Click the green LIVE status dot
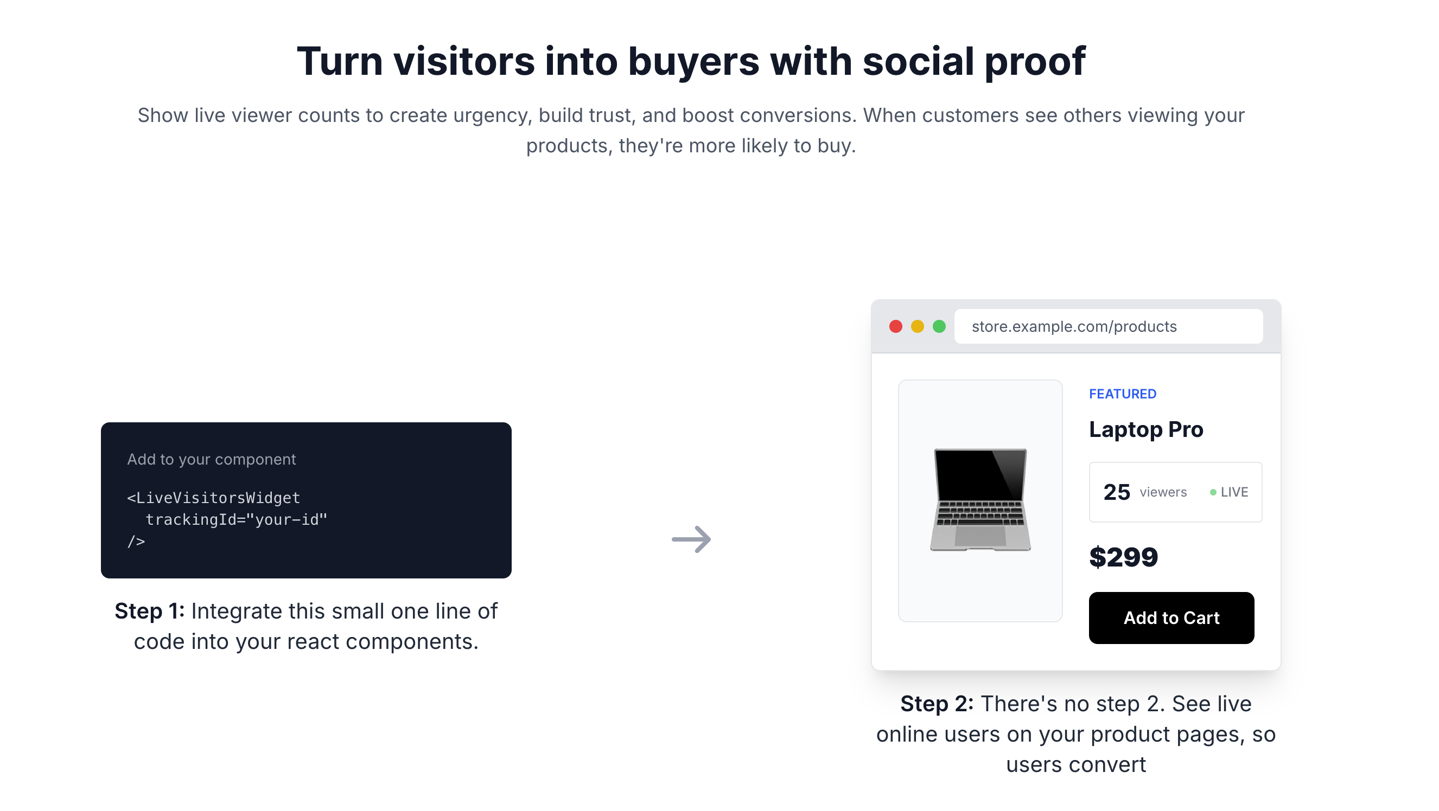The height and width of the screenshot is (811, 1439). click(1212, 492)
